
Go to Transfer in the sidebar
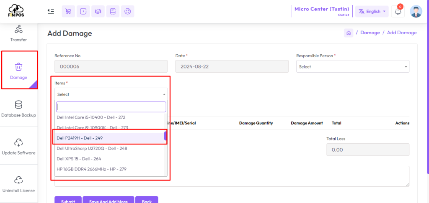point(18,33)
